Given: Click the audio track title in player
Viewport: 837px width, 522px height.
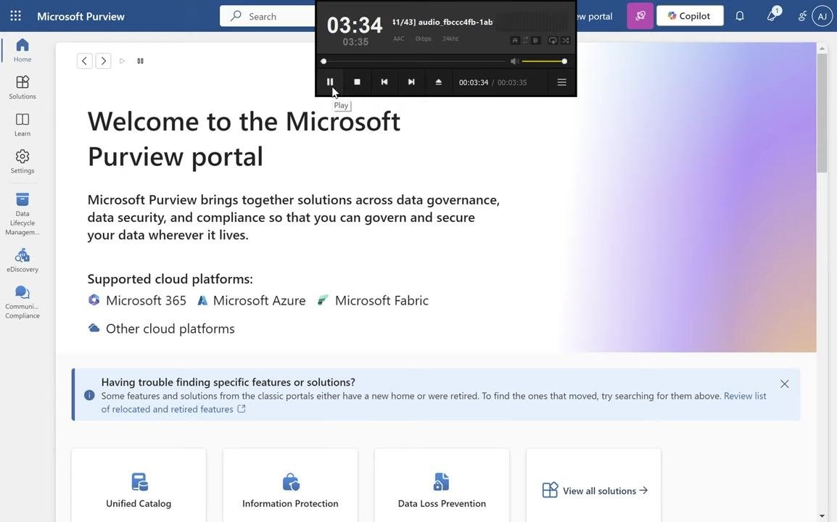Looking at the screenshot, I should (x=442, y=22).
